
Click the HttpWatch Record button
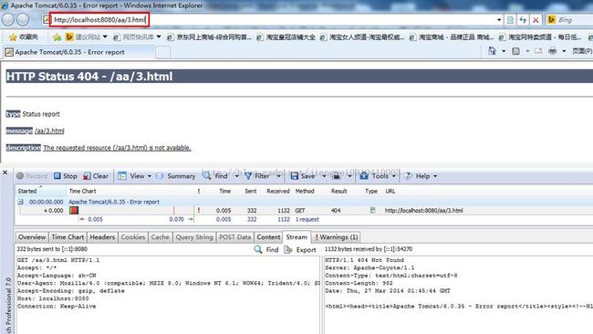click(x=32, y=176)
